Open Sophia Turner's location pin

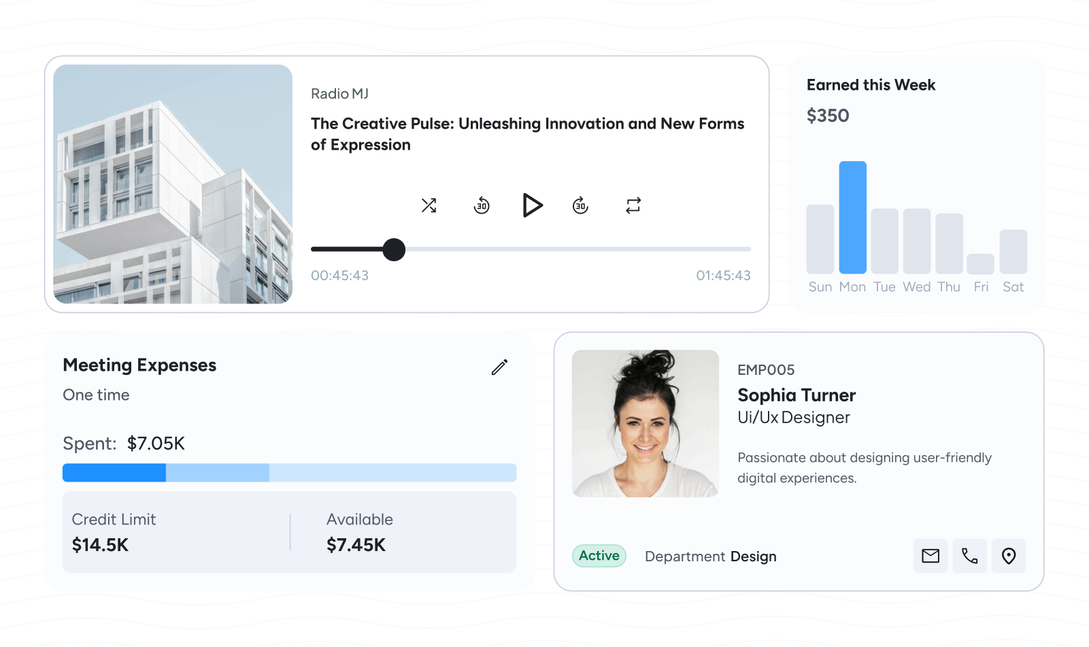(1009, 556)
